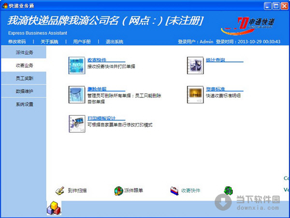Click the text 接收投寄快件并打印单据
Image resolution: width=290 pixels, height=218 pixels.
click(x=111, y=67)
